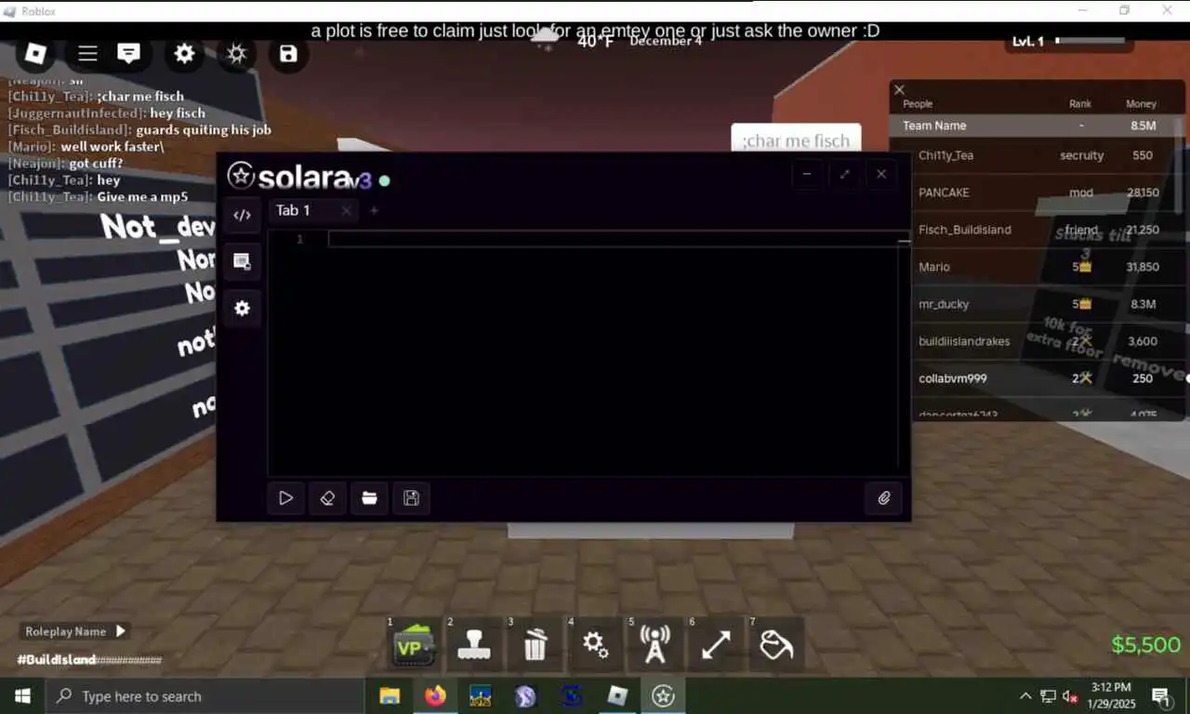Attach Solara using the paperclip icon

tap(883, 498)
